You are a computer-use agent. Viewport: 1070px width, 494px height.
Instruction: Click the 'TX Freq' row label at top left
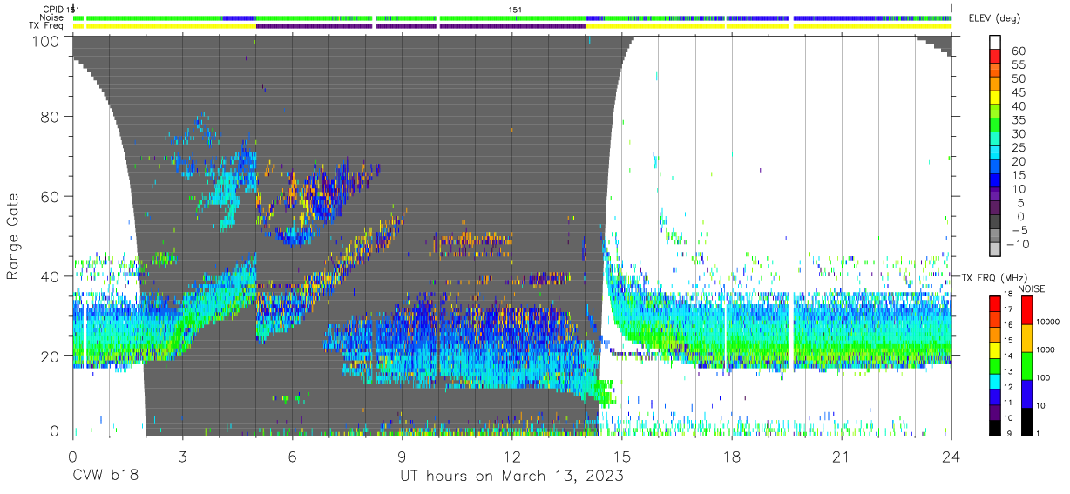tap(48, 25)
